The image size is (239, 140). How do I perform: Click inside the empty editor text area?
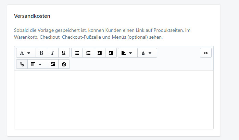coord(114,99)
